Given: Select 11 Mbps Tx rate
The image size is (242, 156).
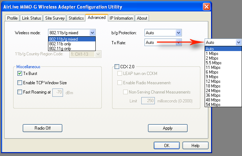Looking at the screenshot, I should 223,67.
